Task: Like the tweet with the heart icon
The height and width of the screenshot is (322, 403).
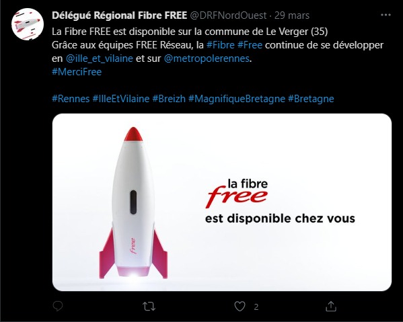Action: click(240, 307)
